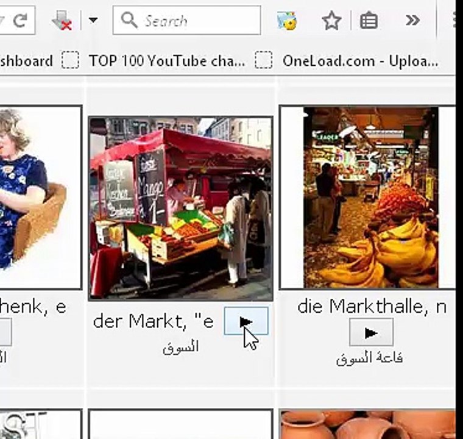
Task: Select Arabic translation "قاعة السوق"
Action: (369, 359)
